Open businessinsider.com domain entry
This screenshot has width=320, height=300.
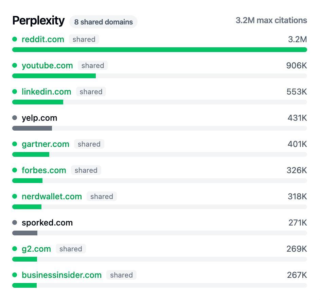(61, 275)
